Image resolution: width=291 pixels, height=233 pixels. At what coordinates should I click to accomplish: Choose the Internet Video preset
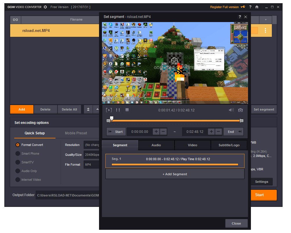(18, 180)
